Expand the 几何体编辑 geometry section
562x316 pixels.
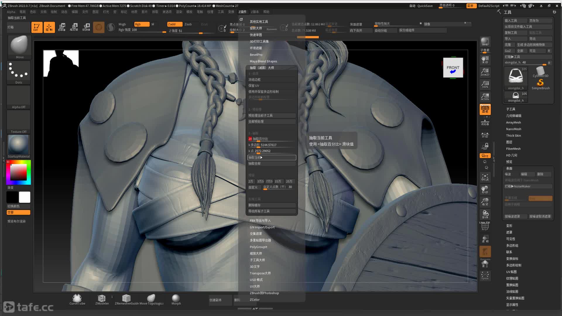[x=513, y=116]
